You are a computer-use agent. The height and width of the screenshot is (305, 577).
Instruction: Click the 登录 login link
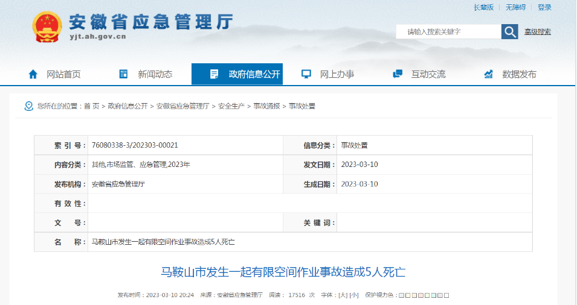point(544,7)
